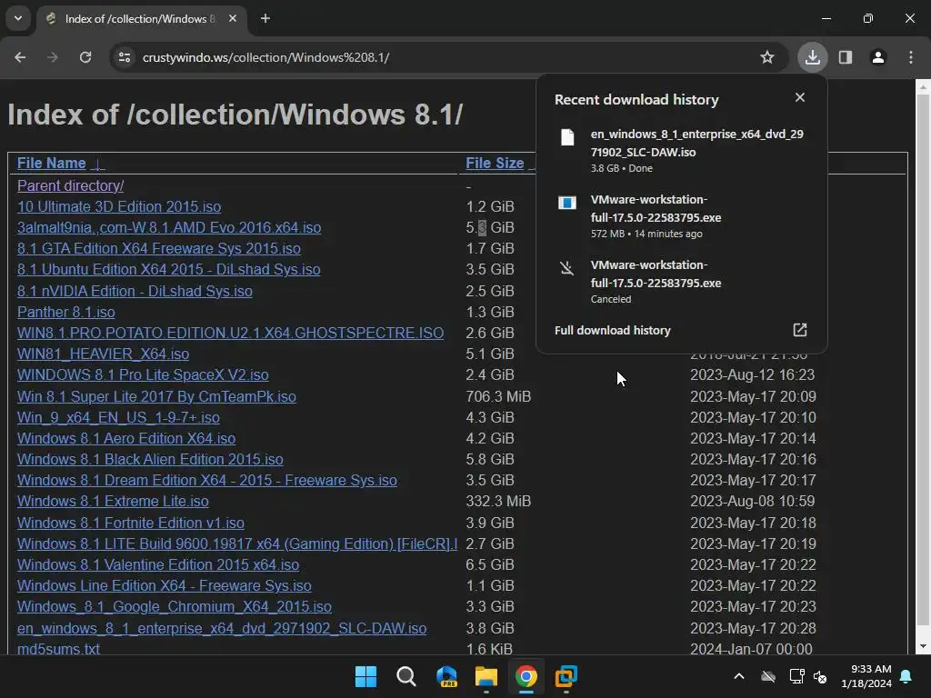The image size is (931, 698).
Task: Toggle the downloads toolbar button
Action: 813,57
